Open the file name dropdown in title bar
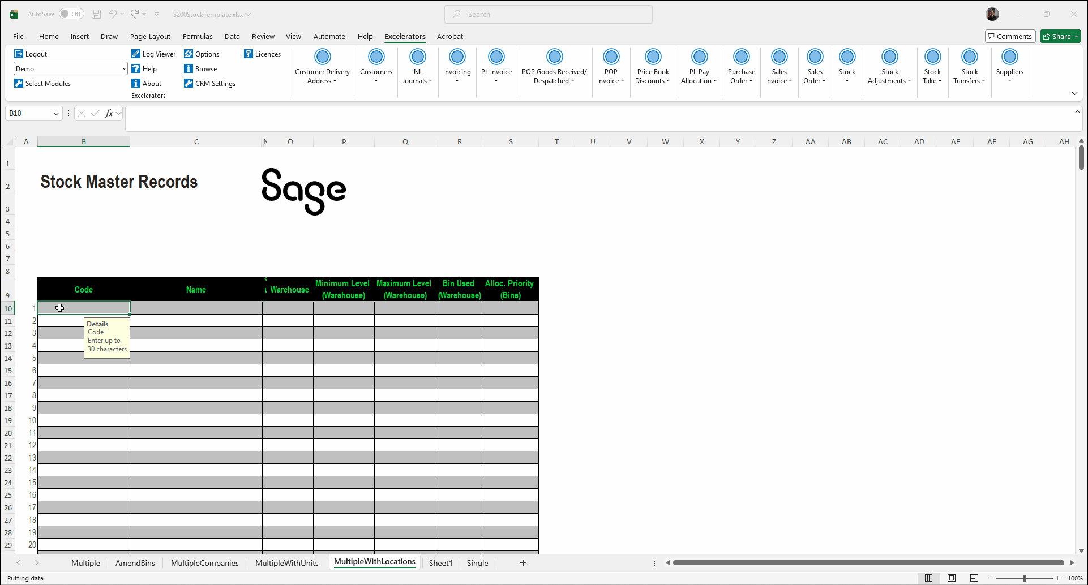 point(248,14)
